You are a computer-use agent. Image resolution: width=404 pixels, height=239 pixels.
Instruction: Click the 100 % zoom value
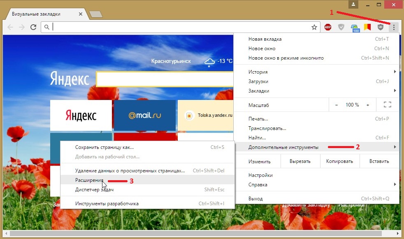(352, 105)
